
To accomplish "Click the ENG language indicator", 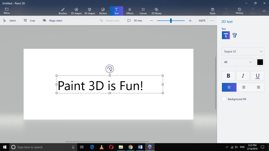I will point(242,147).
